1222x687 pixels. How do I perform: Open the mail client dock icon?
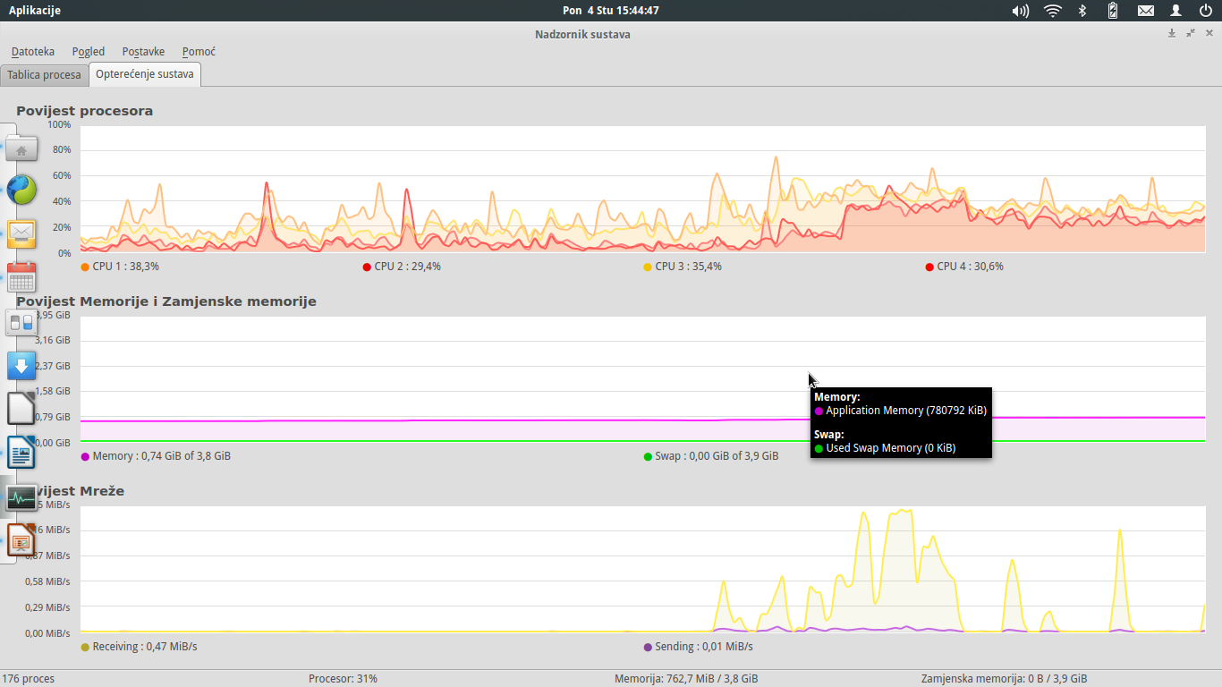(x=21, y=233)
